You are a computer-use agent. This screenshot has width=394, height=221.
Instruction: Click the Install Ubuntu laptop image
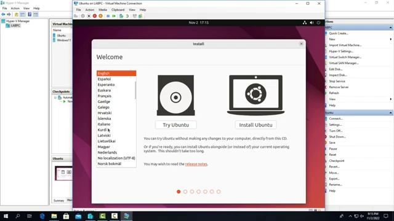255,95
